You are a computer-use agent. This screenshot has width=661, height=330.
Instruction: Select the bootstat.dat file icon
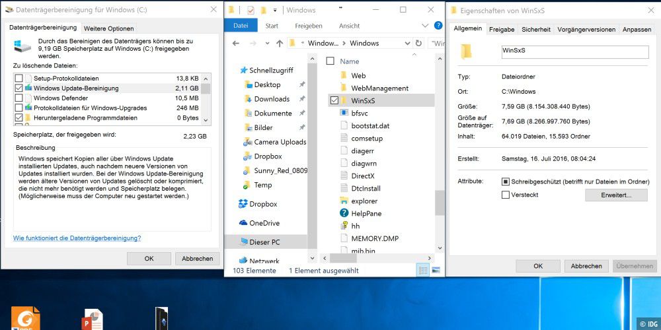click(x=344, y=125)
